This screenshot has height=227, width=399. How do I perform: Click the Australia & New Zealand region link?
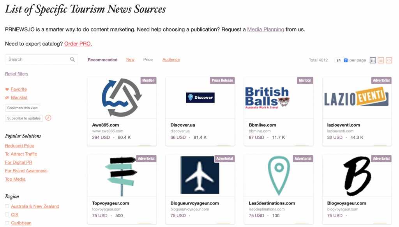click(35, 206)
